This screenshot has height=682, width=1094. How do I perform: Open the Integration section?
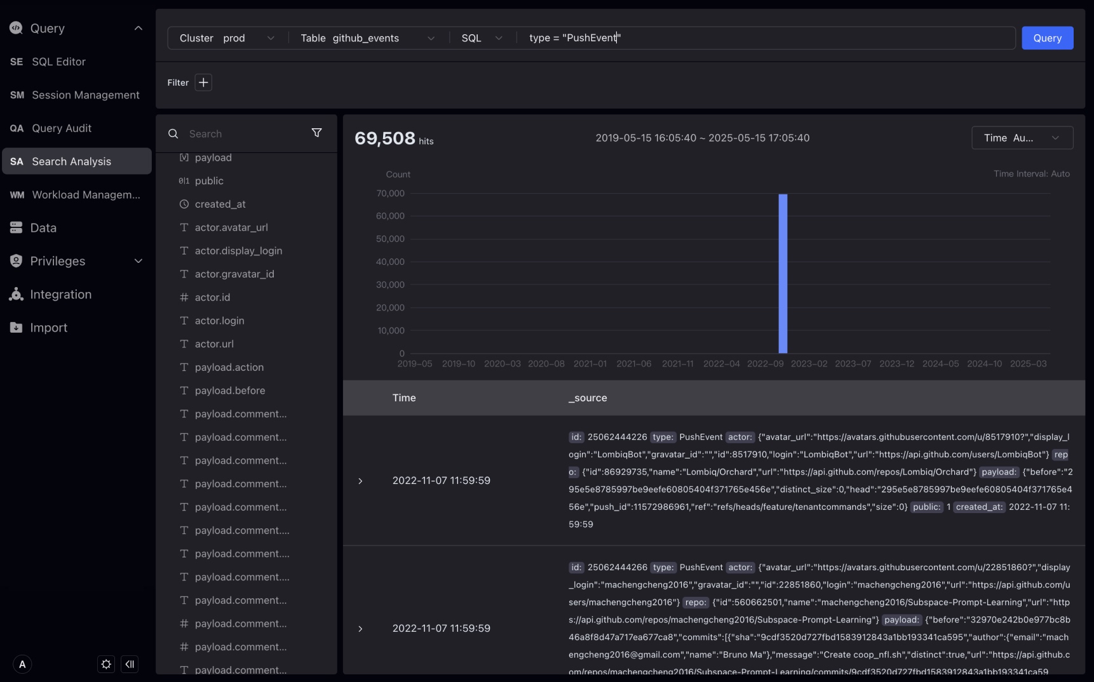click(x=60, y=295)
